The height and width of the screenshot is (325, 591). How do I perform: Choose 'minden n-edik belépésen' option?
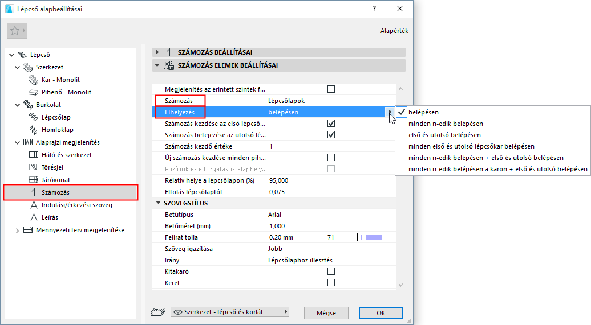pyautogui.click(x=446, y=124)
